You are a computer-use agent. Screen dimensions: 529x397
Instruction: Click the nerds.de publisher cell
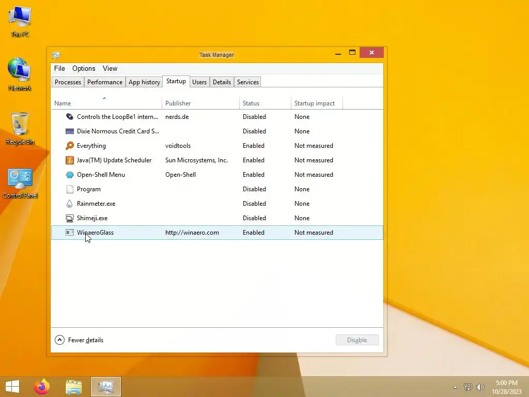pyautogui.click(x=177, y=117)
